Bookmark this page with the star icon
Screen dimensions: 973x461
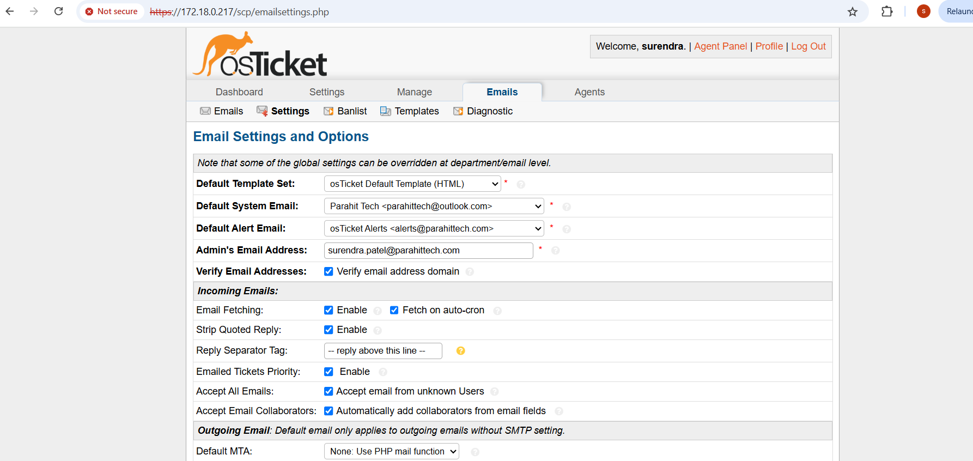point(853,11)
